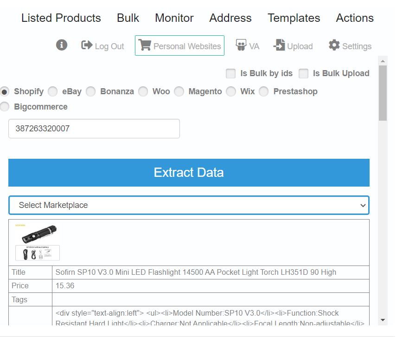The height and width of the screenshot is (337, 409).
Task: Enable the Is Bulk by ids checkbox
Action: click(x=230, y=74)
